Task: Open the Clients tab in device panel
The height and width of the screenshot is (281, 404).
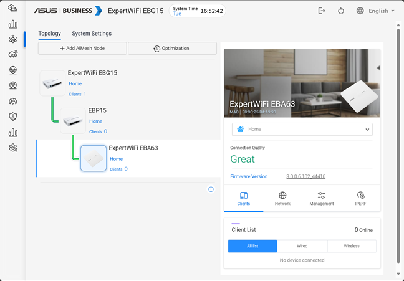Action: click(x=244, y=199)
